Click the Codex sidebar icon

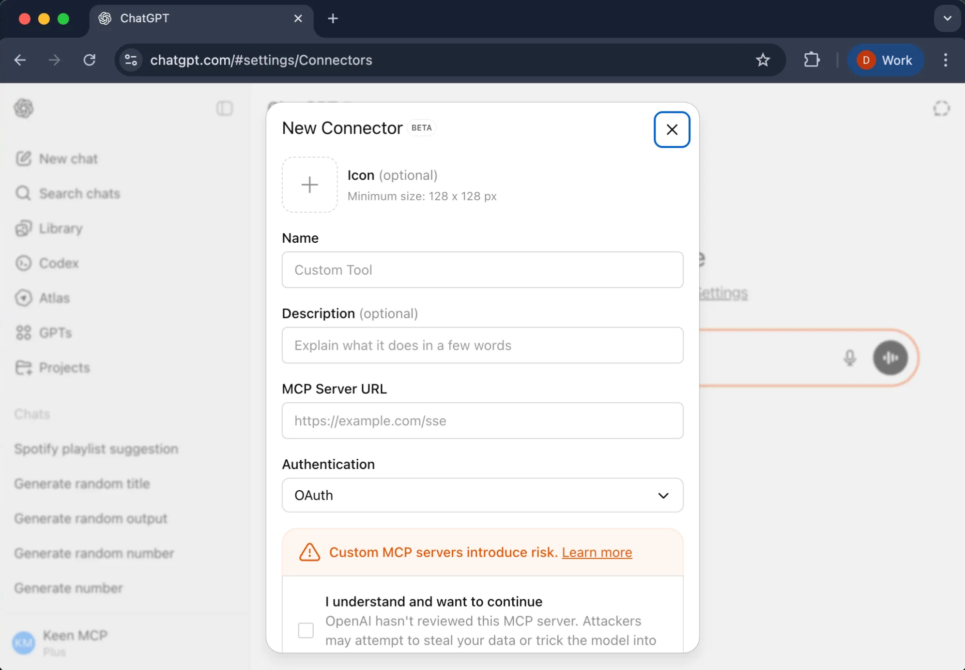(x=23, y=263)
